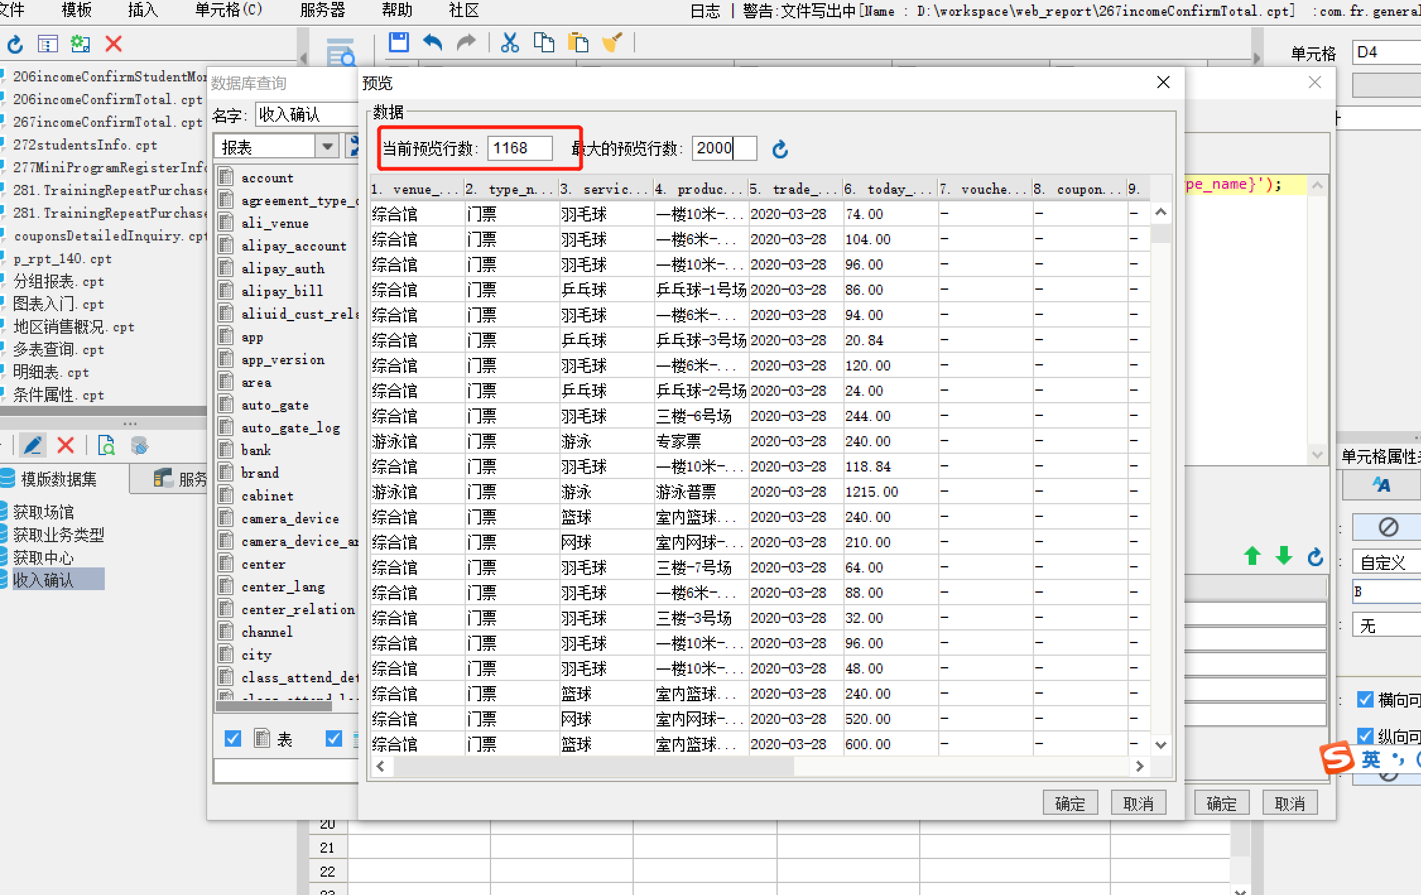This screenshot has height=895, width=1421.
Task: Click 取消 in database query dialog
Action: tap(1290, 803)
